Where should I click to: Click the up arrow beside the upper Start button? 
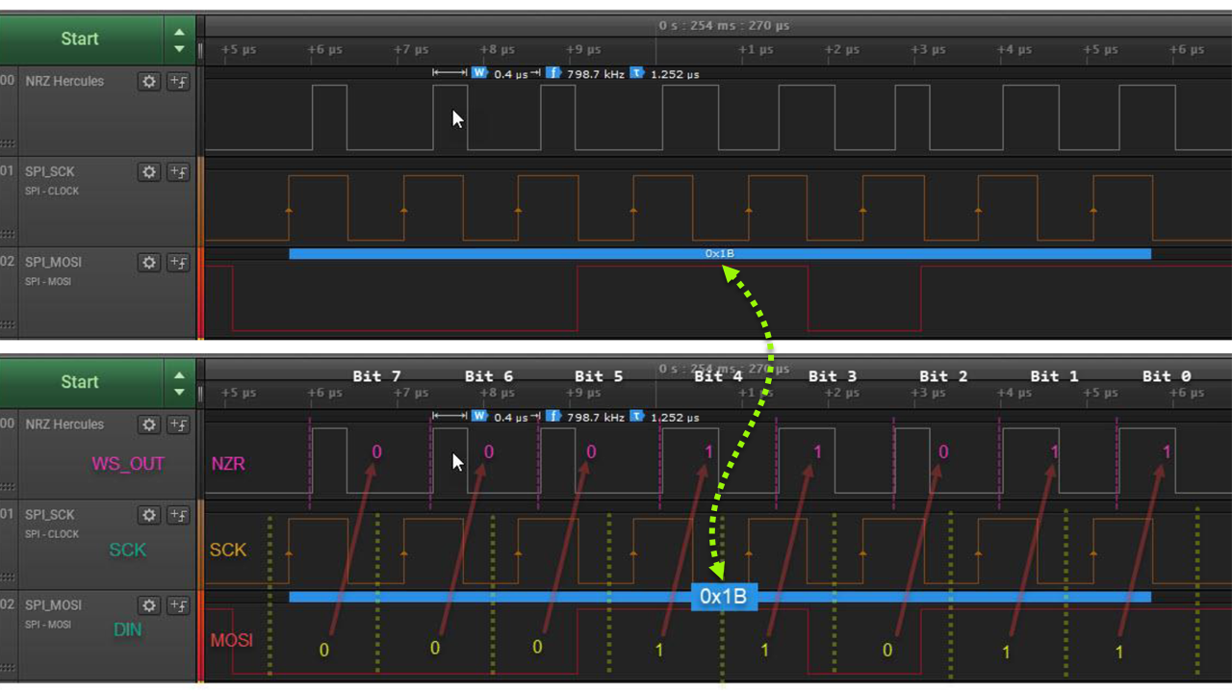click(179, 32)
